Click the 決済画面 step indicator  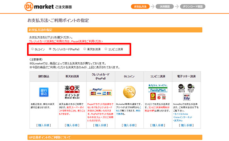tap(165, 7)
